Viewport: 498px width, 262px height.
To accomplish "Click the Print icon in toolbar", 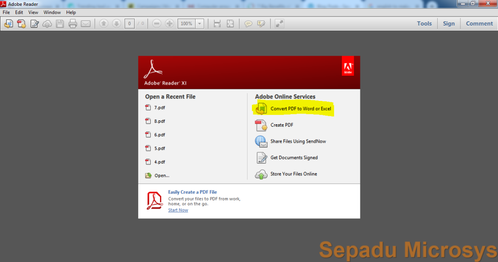I will tap(73, 24).
